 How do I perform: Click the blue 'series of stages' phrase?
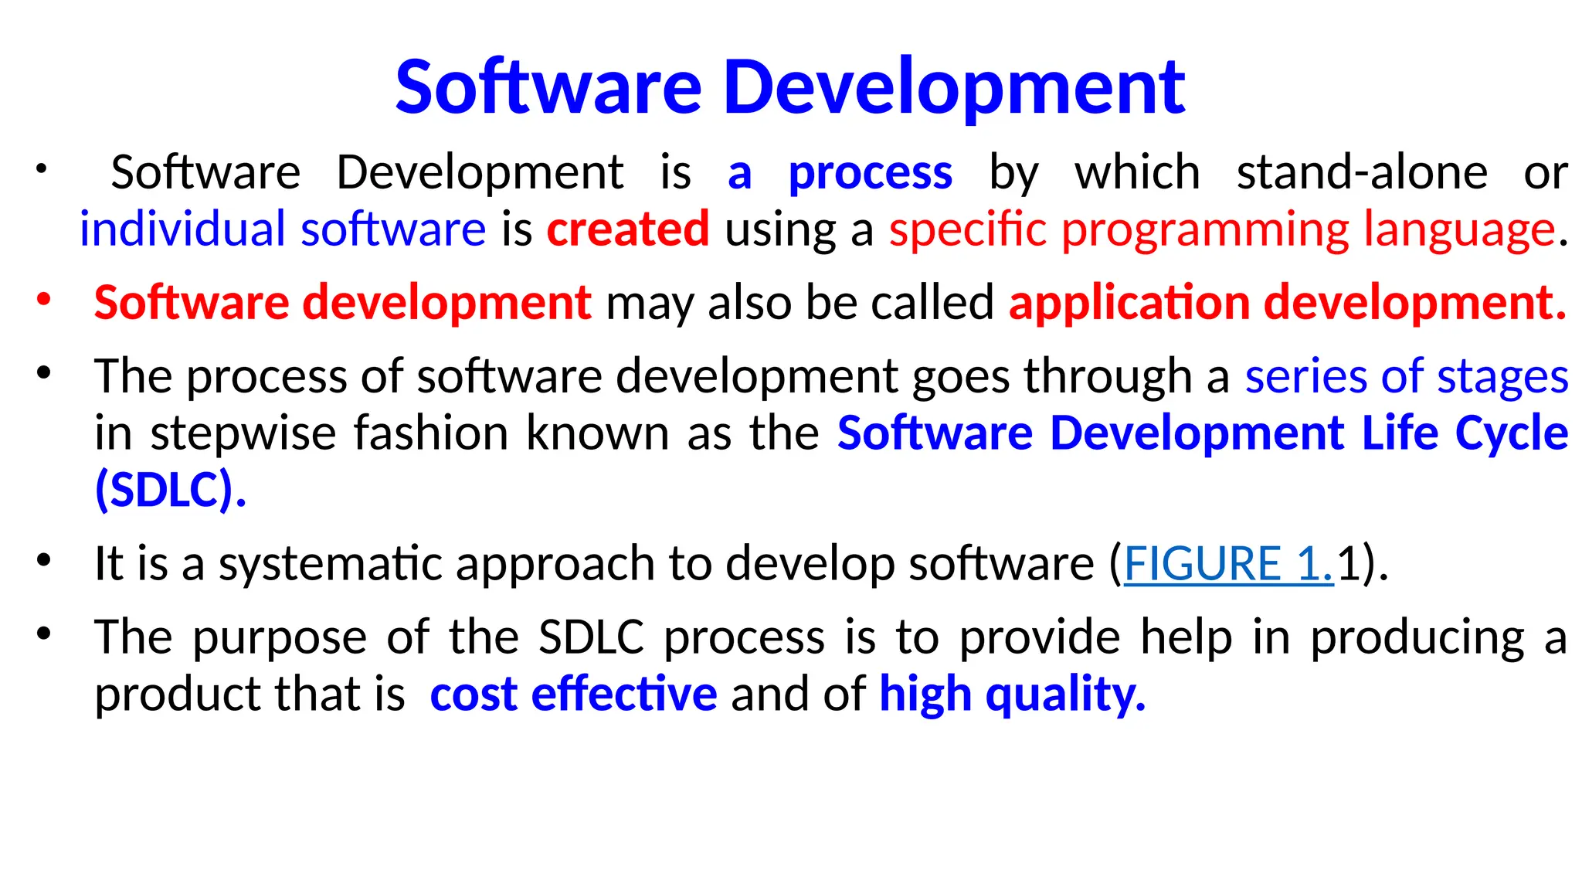coord(1406,376)
